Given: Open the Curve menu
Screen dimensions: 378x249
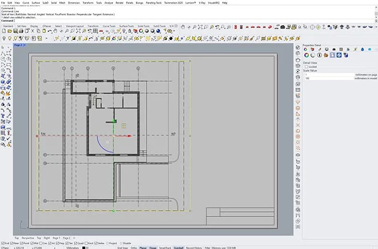Looking at the screenshot, I should click(x=26, y=3).
